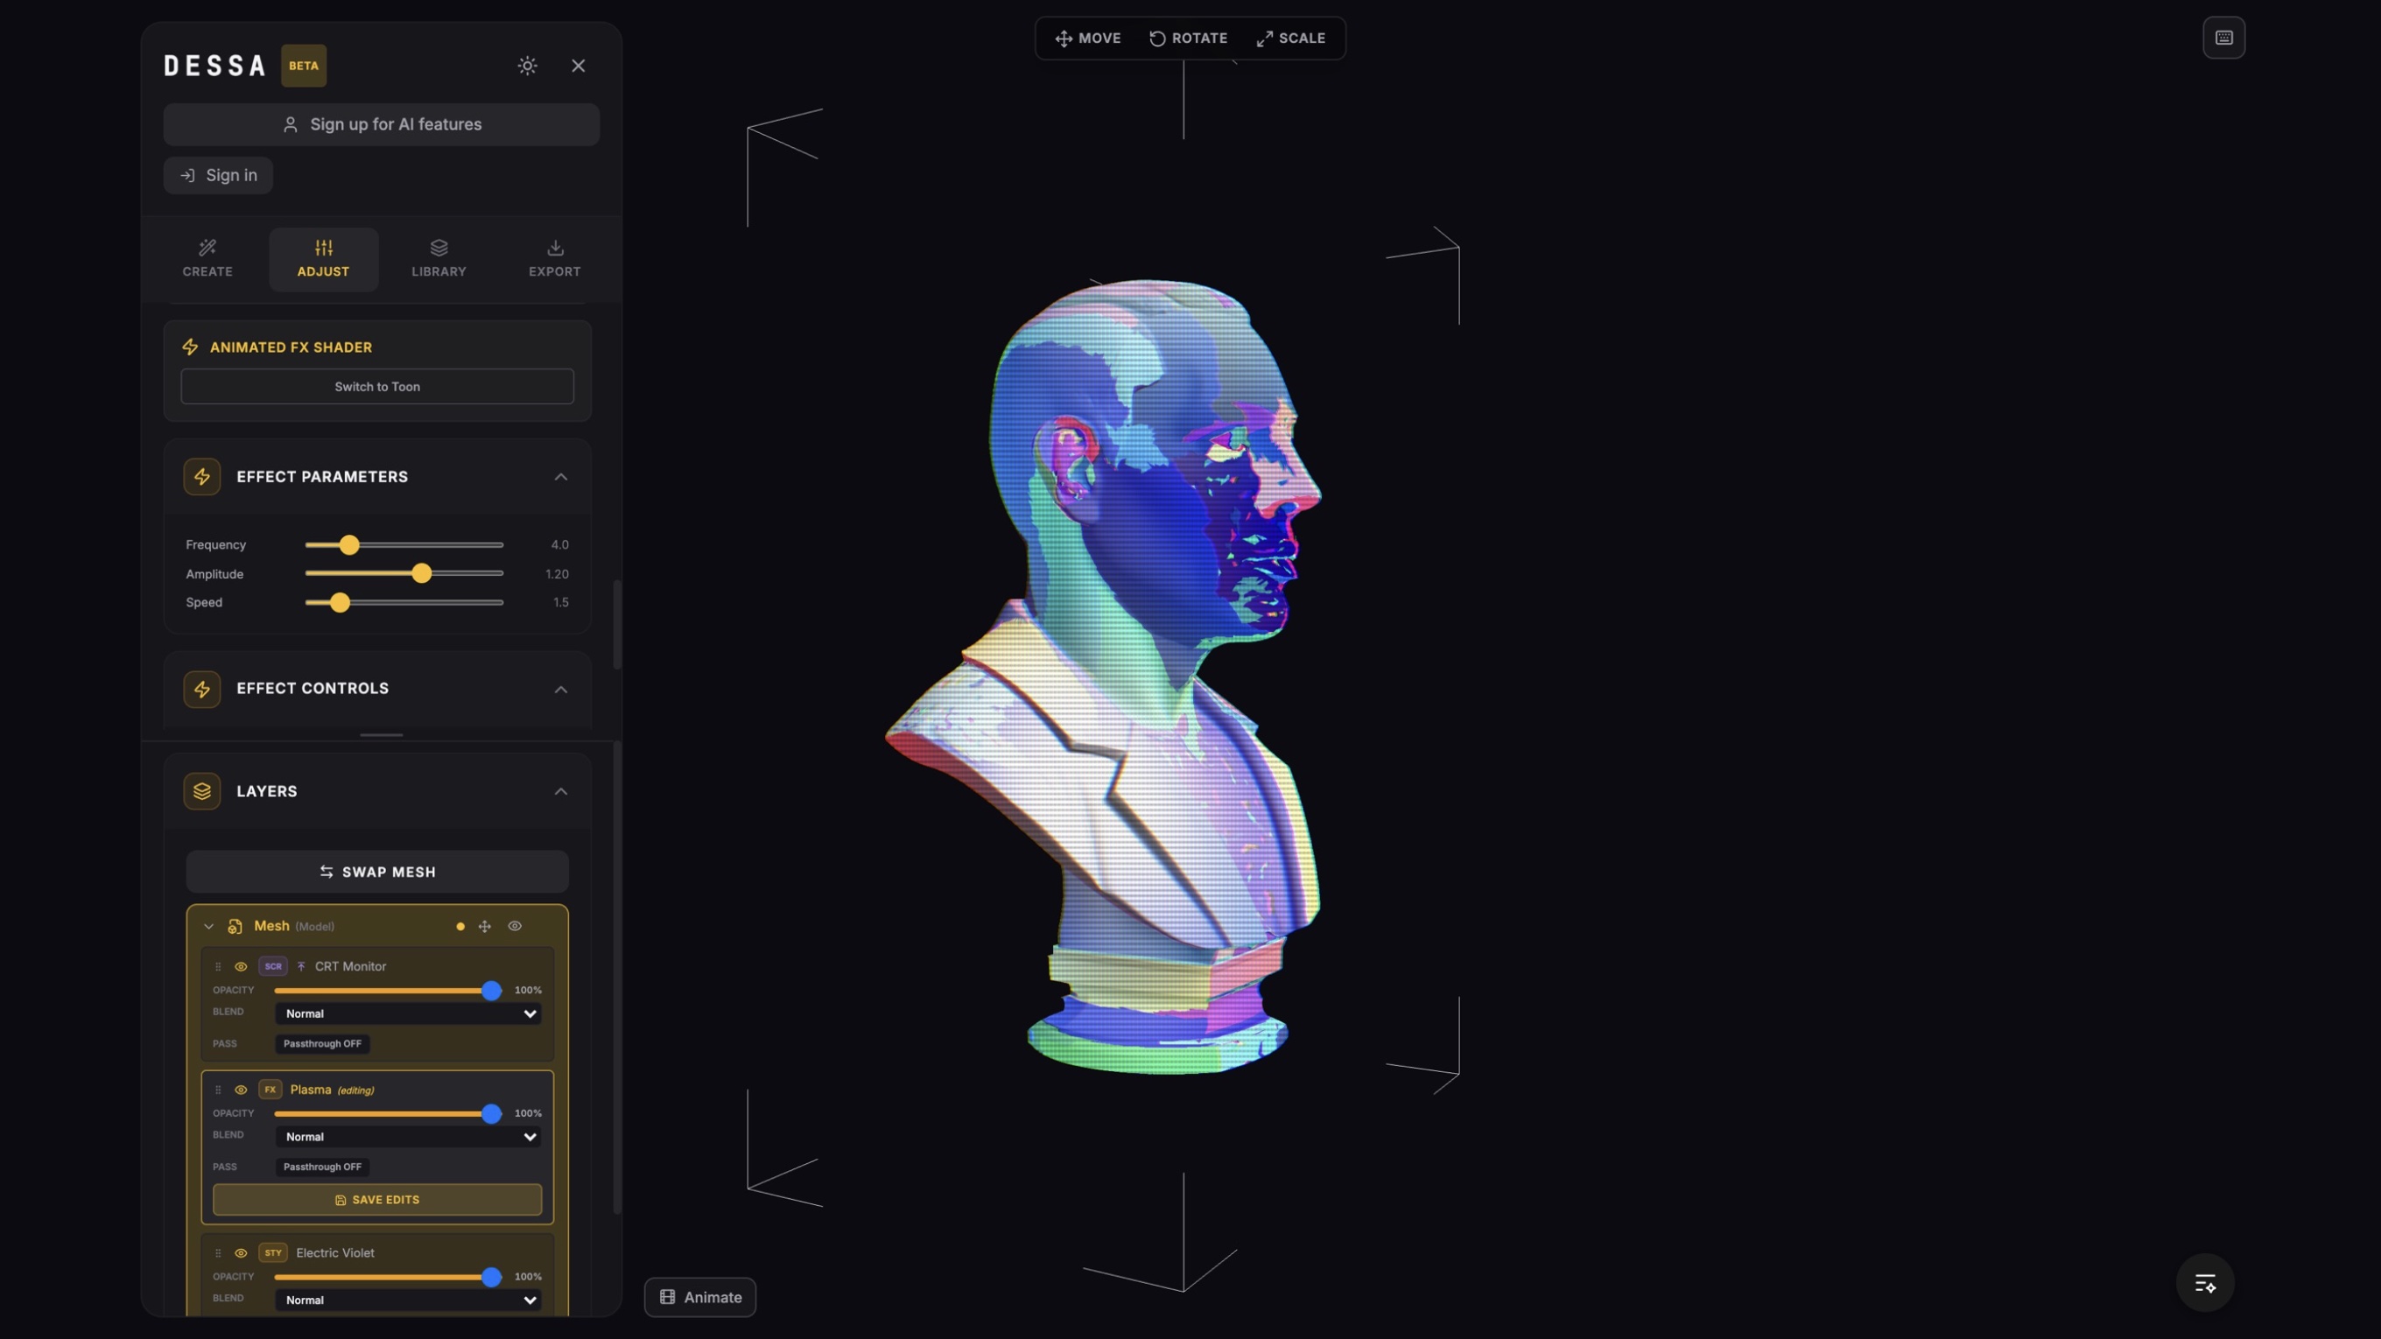Viewport: 2381px width, 1339px height.
Task: Hide the Electric Violet layer
Action: coord(241,1254)
